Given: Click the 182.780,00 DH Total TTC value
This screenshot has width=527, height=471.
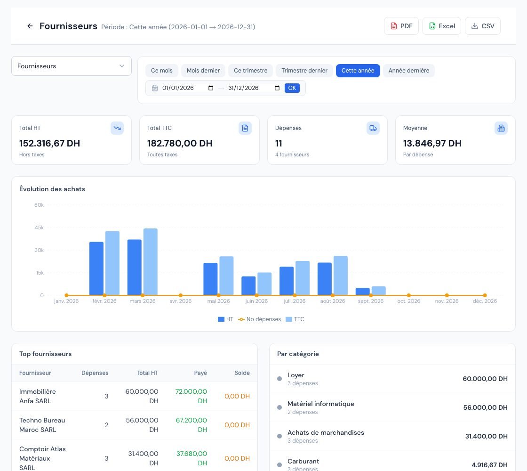Looking at the screenshot, I should [x=180, y=143].
